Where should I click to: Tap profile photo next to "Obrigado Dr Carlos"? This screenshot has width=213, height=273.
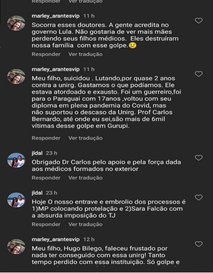point(16,160)
